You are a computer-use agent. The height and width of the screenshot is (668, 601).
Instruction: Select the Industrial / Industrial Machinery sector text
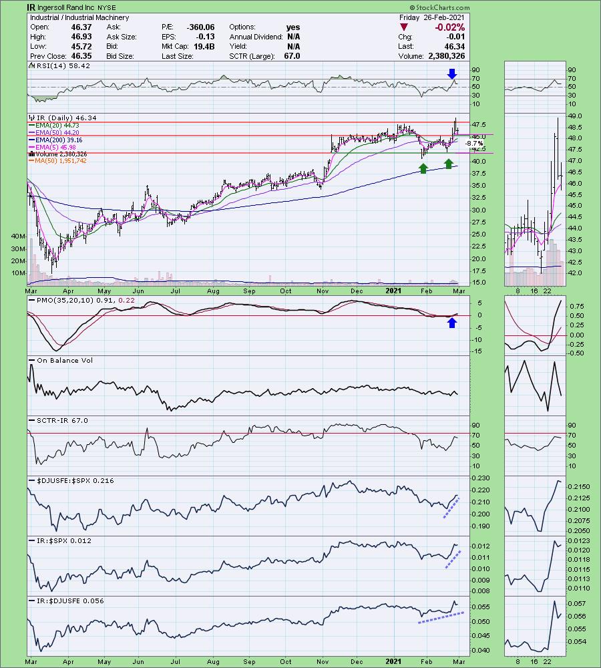click(79, 17)
